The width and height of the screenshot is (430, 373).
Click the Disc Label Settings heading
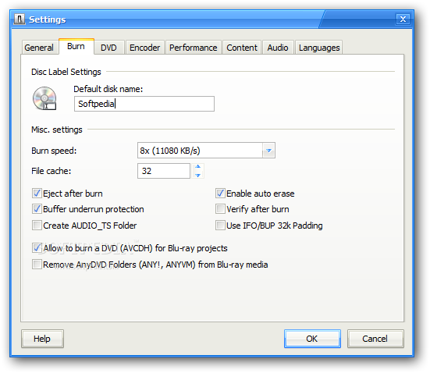click(x=66, y=72)
